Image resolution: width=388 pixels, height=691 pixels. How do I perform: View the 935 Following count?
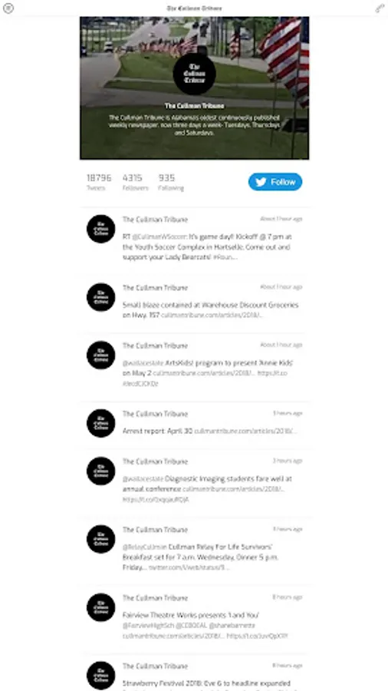pyautogui.click(x=171, y=183)
